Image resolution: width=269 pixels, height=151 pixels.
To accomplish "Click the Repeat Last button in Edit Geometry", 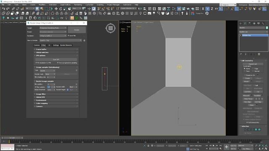I will [x=253, y=64].
